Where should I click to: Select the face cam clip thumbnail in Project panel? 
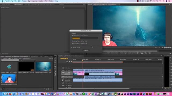pos(9,78)
